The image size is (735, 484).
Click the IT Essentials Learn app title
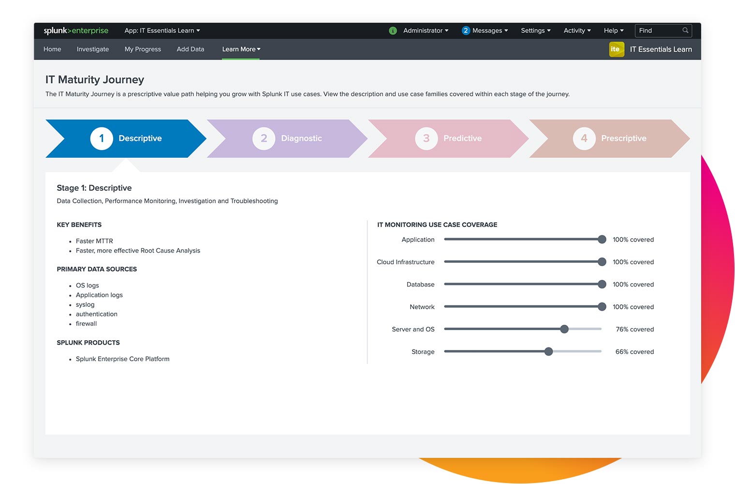pos(661,49)
